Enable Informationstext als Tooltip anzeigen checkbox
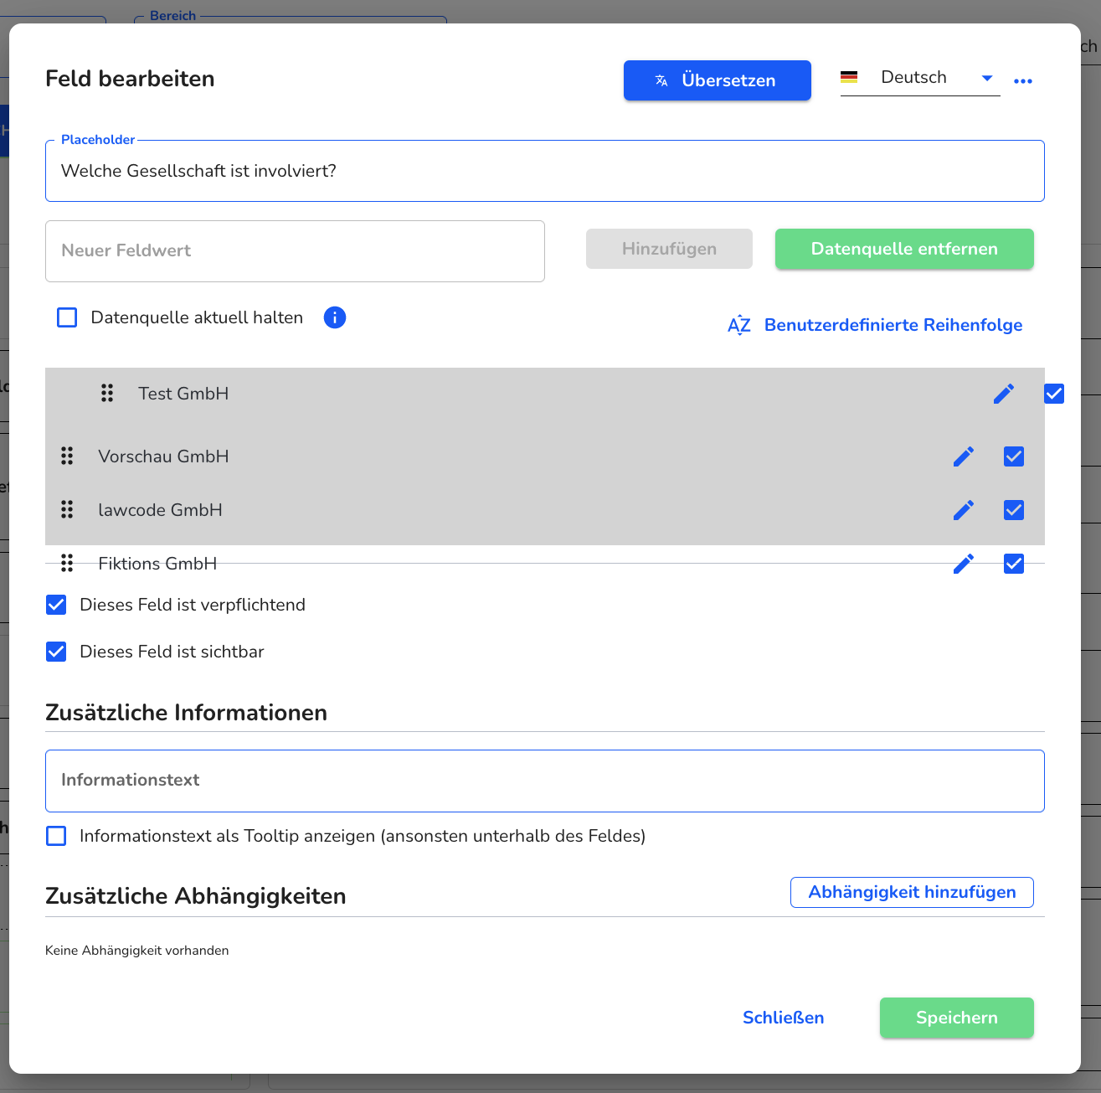 [x=56, y=836]
